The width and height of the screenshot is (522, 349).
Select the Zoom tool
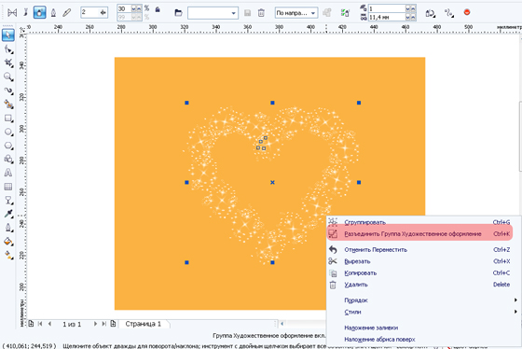point(8,77)
